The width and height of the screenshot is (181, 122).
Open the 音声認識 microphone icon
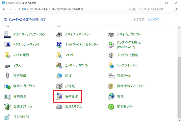pos(7,75)
